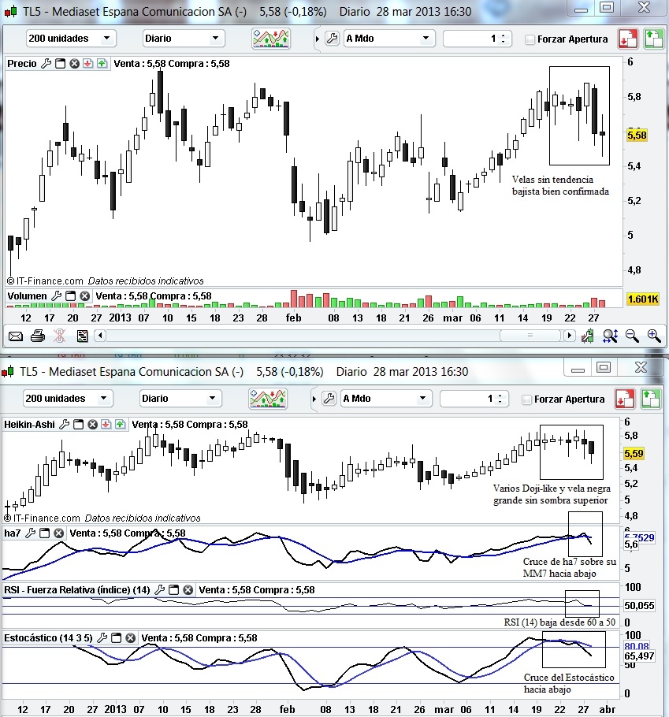669x717 pixels.
Task: Close the Precio panel with its X icon
Action: pos(74,64)
